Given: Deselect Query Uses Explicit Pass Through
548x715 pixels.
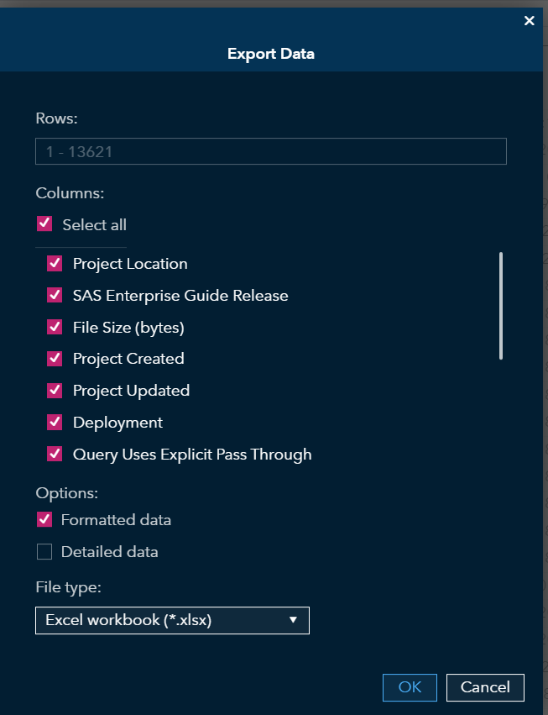Looking at the screenshot, I should [55, 454].
